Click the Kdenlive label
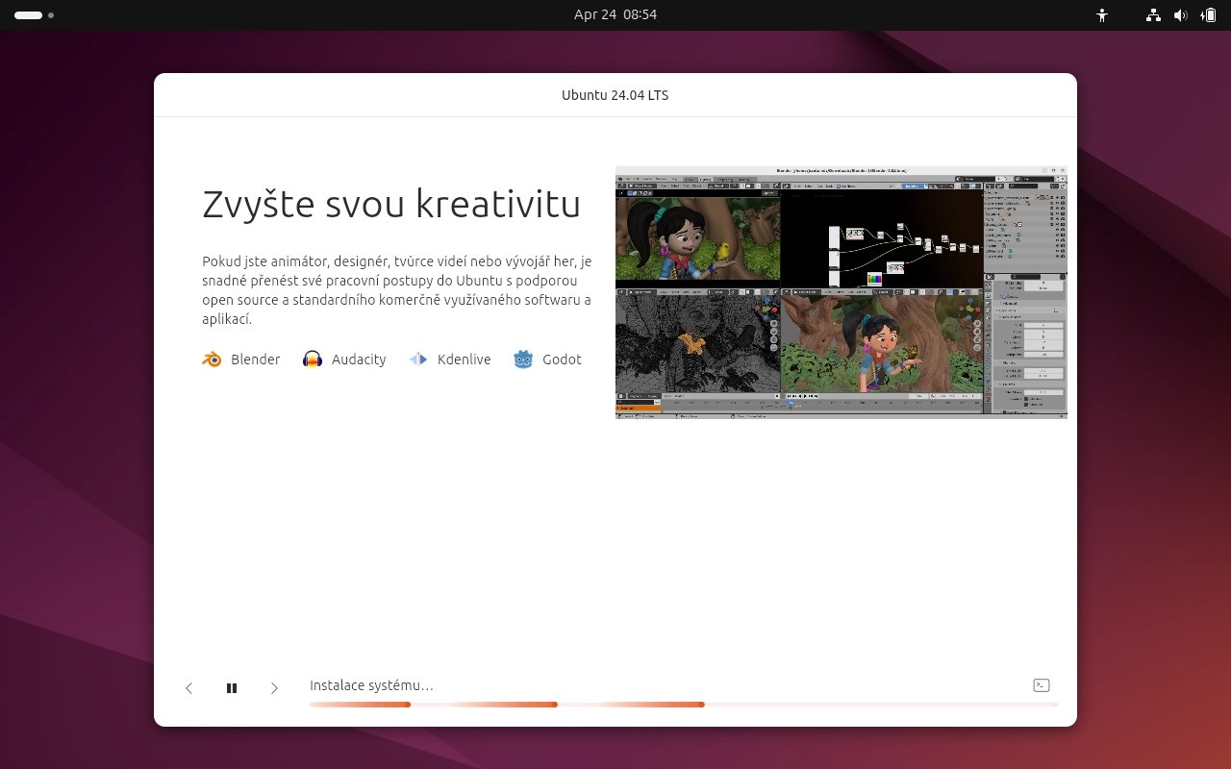Image resolution: width=1231 pixels, height=769 pixels. pos(464,360)
